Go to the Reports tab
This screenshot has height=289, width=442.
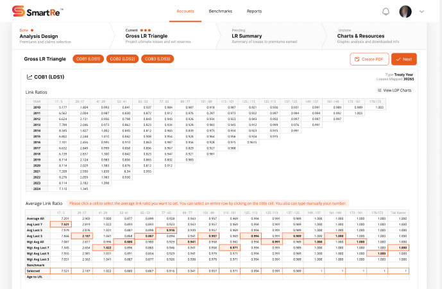pyautogui.click(x=254, y=11)
